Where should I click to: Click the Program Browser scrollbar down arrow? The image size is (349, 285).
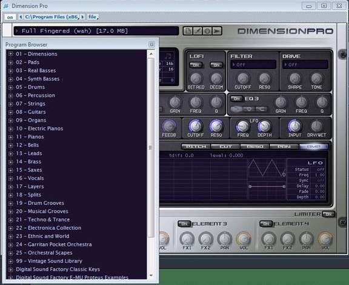(x=151, y=275)
